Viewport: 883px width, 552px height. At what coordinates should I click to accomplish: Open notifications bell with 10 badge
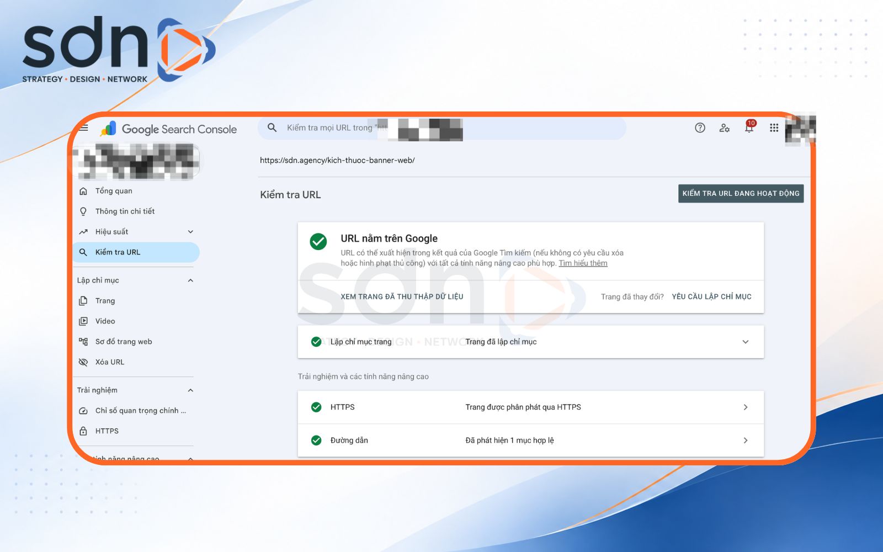[x=749, y=127]
